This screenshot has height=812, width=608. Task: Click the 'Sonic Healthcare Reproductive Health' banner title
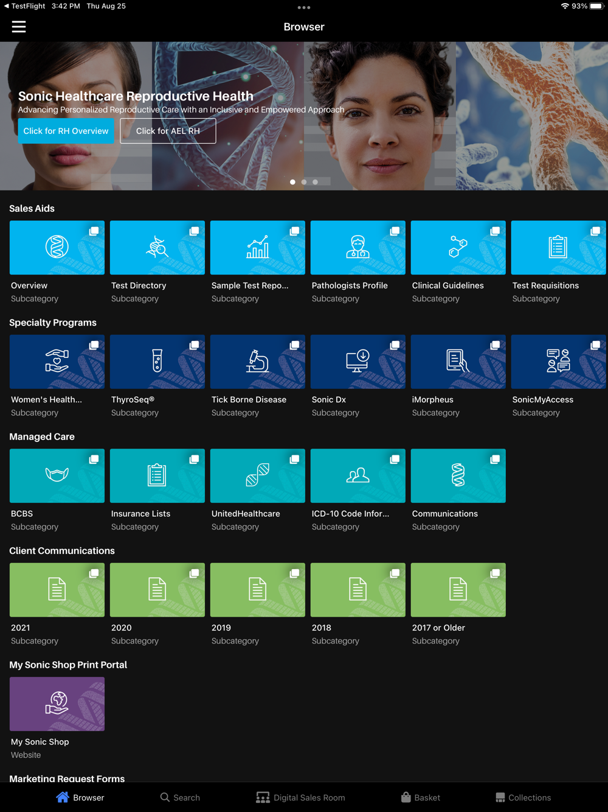pyautogui.click(x=136, y=96)
